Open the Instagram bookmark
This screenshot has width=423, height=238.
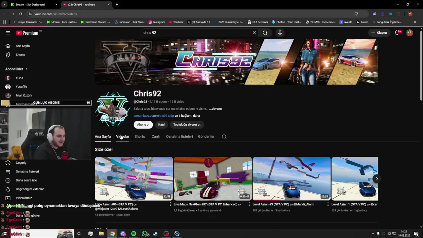157,22
